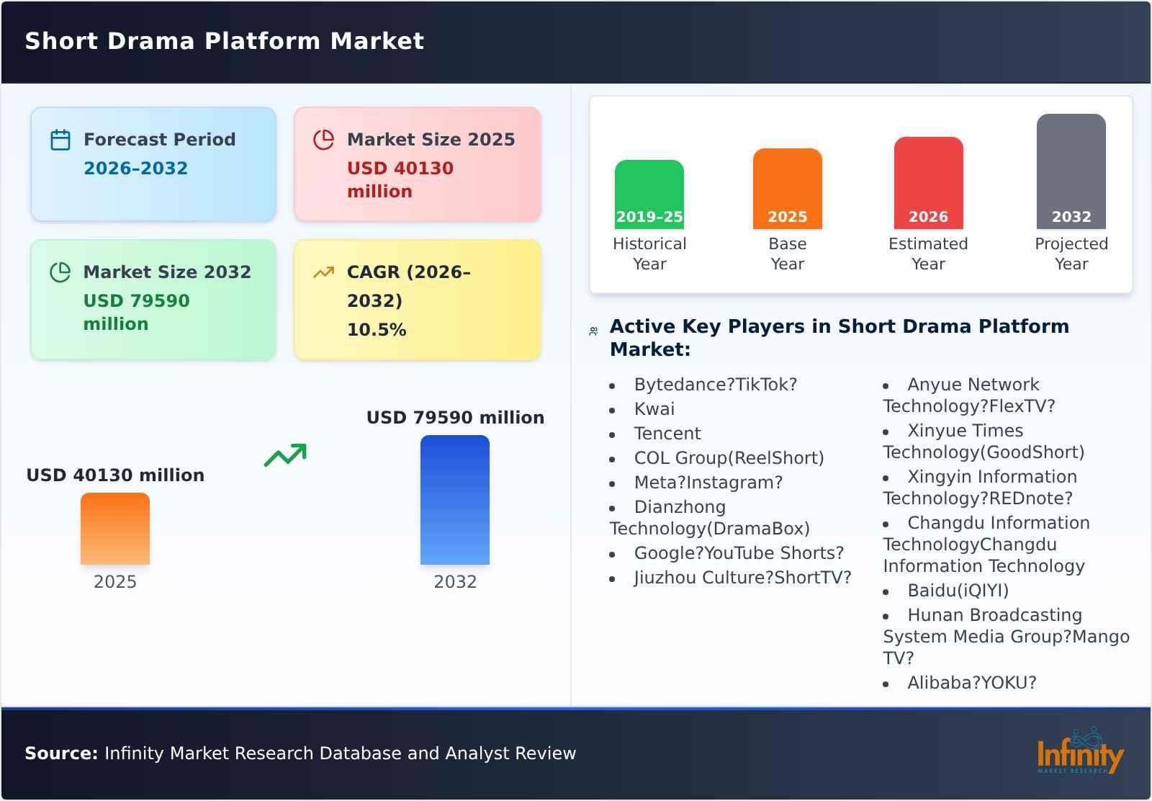Click the Estimated Year label
Screen dimensions: 1152x801
(929, 254)
